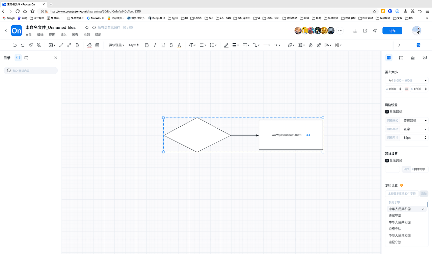Click the hyperlink icon inside rectangle shape

coord(308,135)
